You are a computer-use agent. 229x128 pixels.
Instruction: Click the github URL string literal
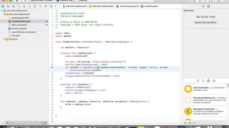108,62
